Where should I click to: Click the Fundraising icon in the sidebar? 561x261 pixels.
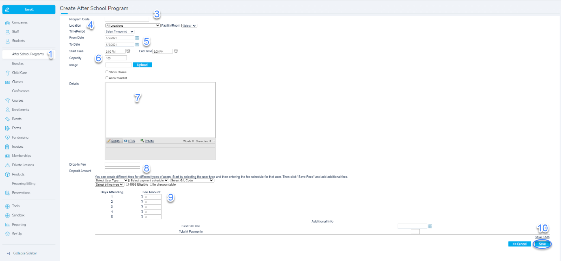(x=7, y=138)
